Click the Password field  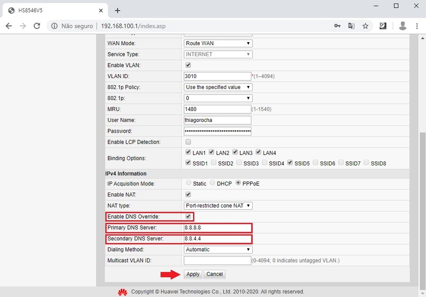tap(217, 131)
